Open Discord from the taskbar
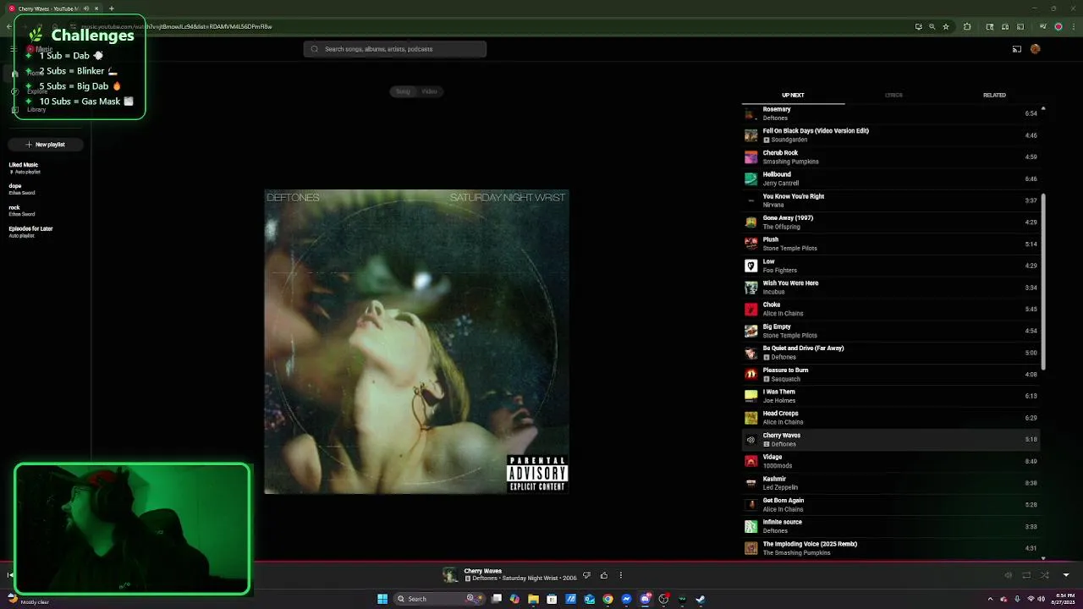Image resolution: width=1083 pixels, height=609 pixels. click(645, 599)
